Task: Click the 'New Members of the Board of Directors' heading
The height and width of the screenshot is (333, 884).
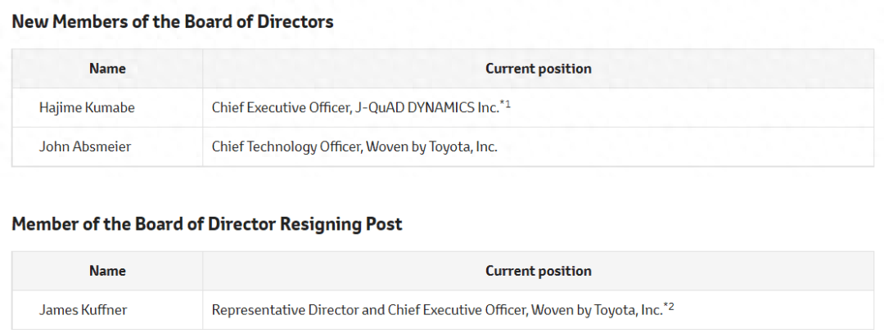Action: [x=173, y=22]
